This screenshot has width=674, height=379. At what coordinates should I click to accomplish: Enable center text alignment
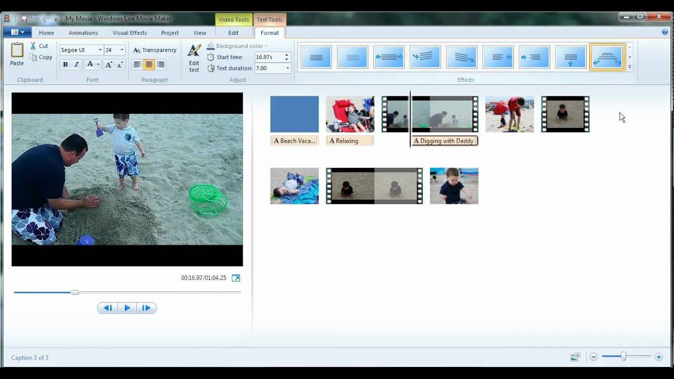click(149, 65)
